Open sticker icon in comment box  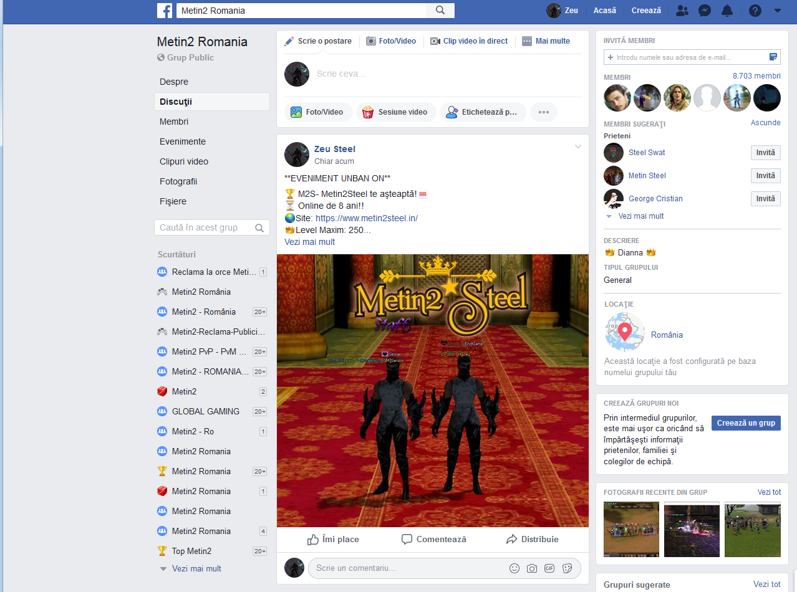567,568
